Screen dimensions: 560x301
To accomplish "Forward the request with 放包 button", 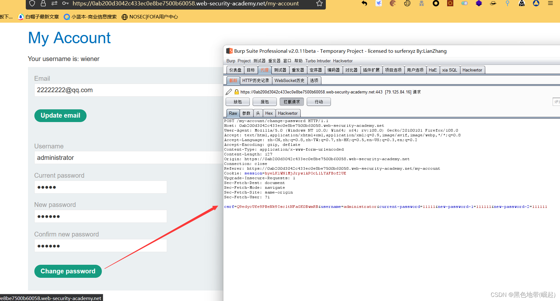I will [x=238, y=102].
